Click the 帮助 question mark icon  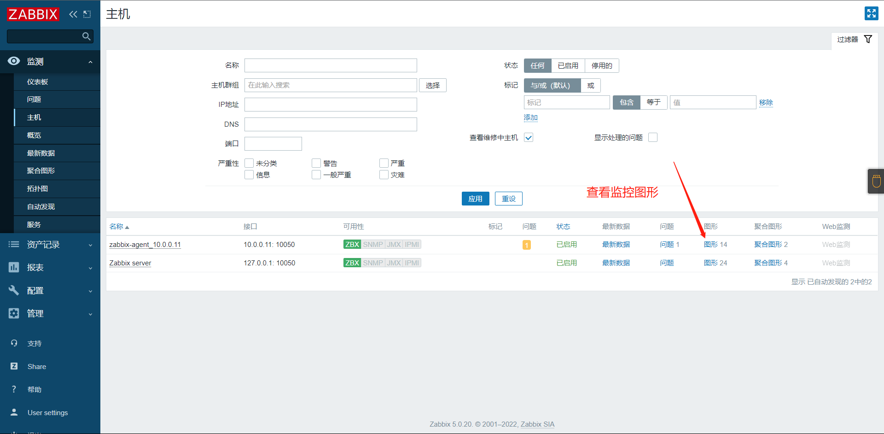[14, 389]
